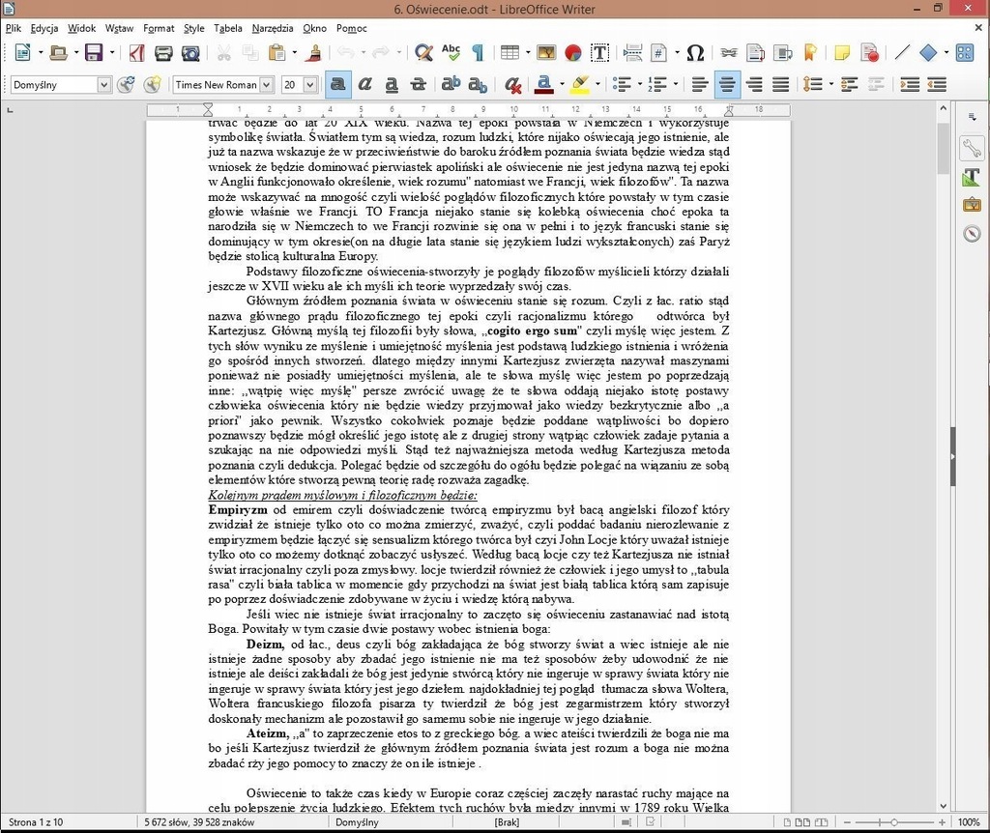Insert an image
The image size is (990, 833).
pyautogui.click(x=545, y=52)
